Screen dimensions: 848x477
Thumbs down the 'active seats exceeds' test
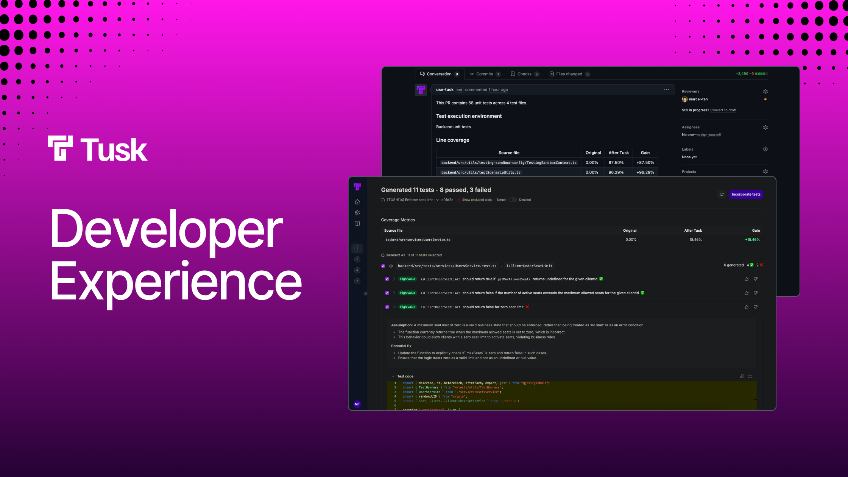[x=756, y=293]
